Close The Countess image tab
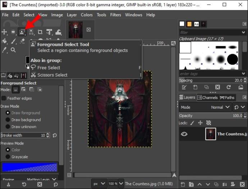Image resolution: width=248 pixels, height=189 pixels. click(88, 30)
